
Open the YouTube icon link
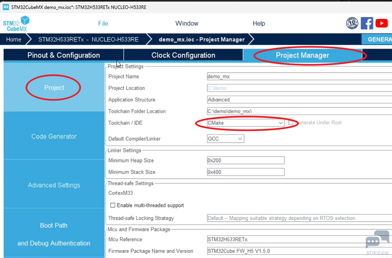(x=382, y=23)
